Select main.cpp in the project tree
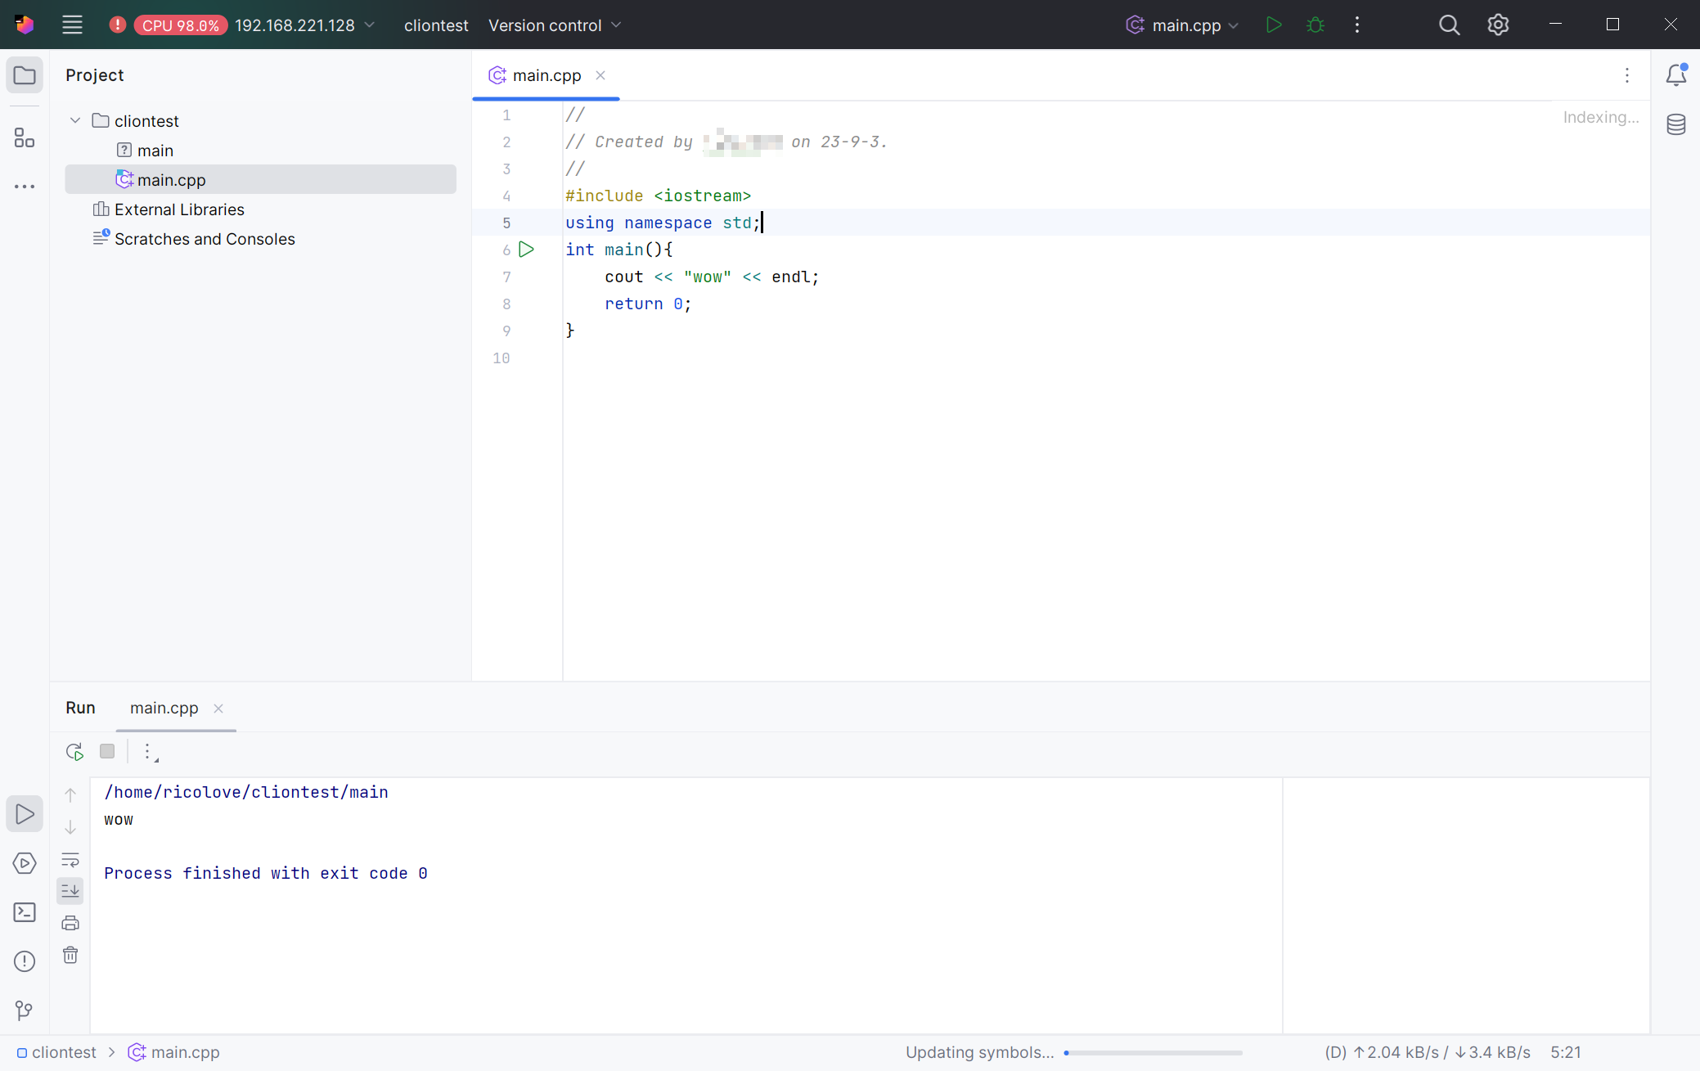The height and width of the screenshot is (1071, 1700). [260, 180]
